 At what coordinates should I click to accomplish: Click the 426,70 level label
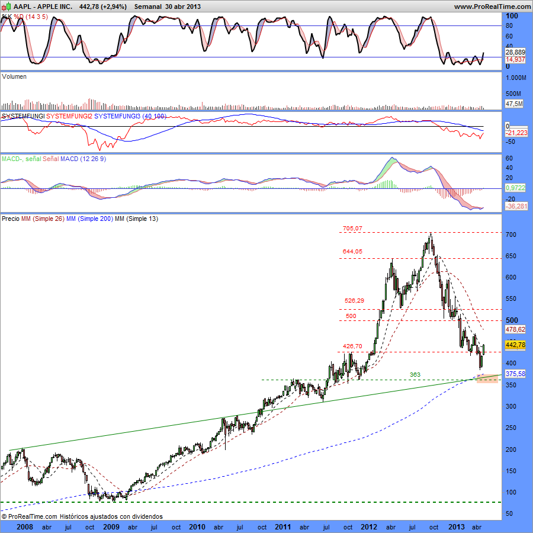352,346
